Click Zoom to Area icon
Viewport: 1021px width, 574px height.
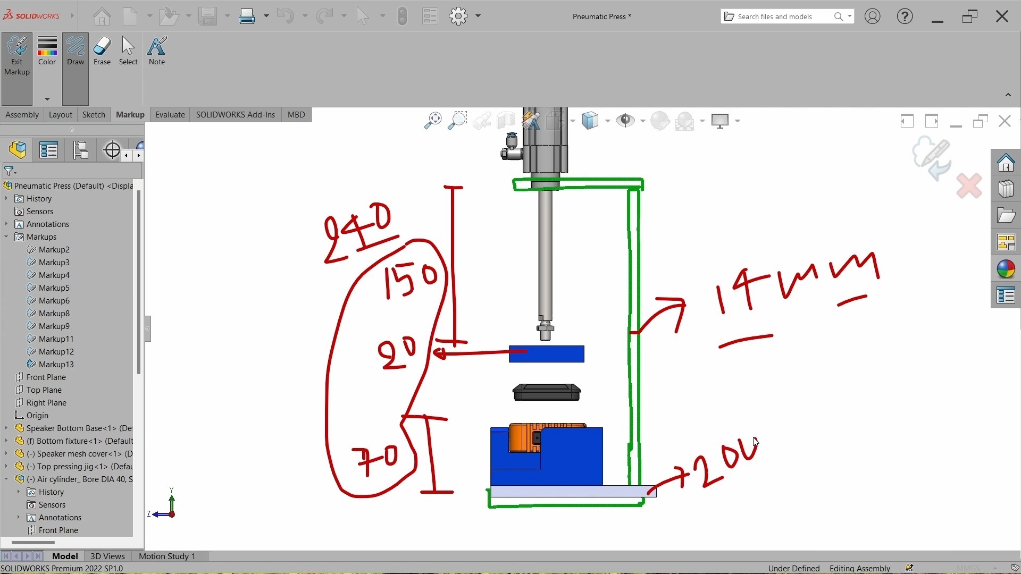pyautogui.click(x=457, y=121)
